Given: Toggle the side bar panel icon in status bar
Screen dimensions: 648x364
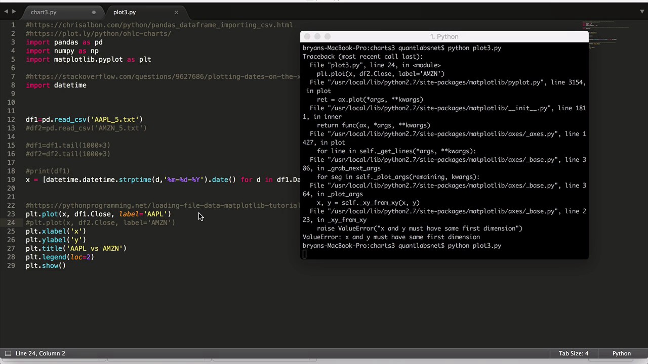Looking at the screenshot, I should (x=8, y=353).
